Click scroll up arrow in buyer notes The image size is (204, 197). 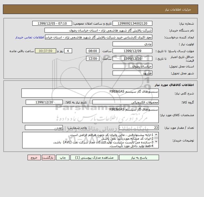pos(156,135)
